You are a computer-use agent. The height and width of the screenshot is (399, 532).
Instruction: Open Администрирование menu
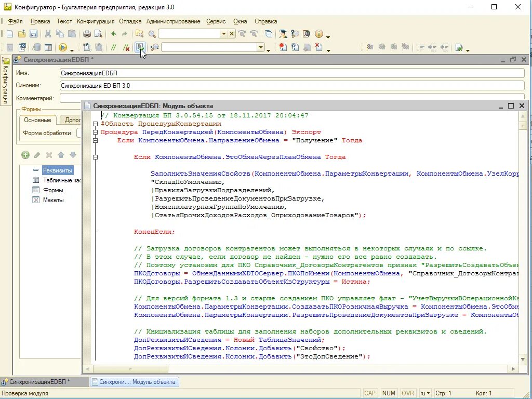coord(174,21)
